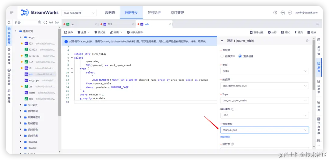Click 转换为脚本 toolbar button
This screenshot has width=329, height=160.
135,32
